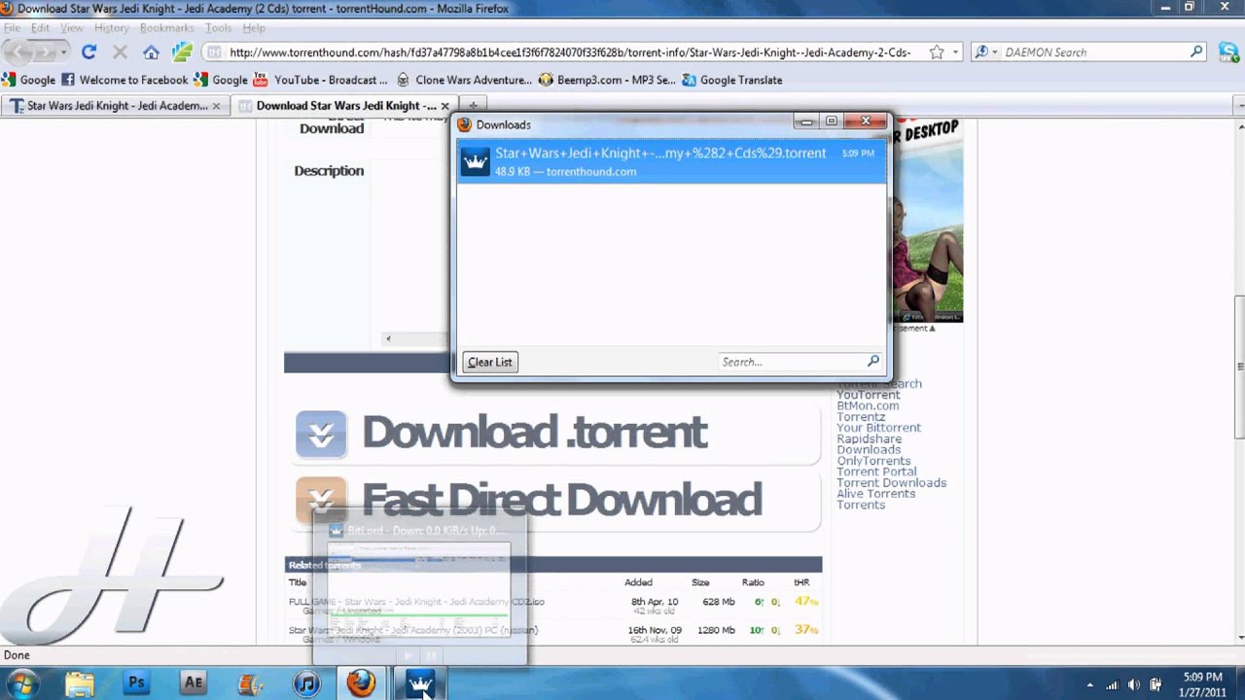Click the orange Fast Direct Download arrow icon

pyautogui.click(x=321, y=500)
